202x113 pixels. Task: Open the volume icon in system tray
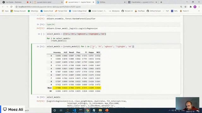(x=173, y=110)
